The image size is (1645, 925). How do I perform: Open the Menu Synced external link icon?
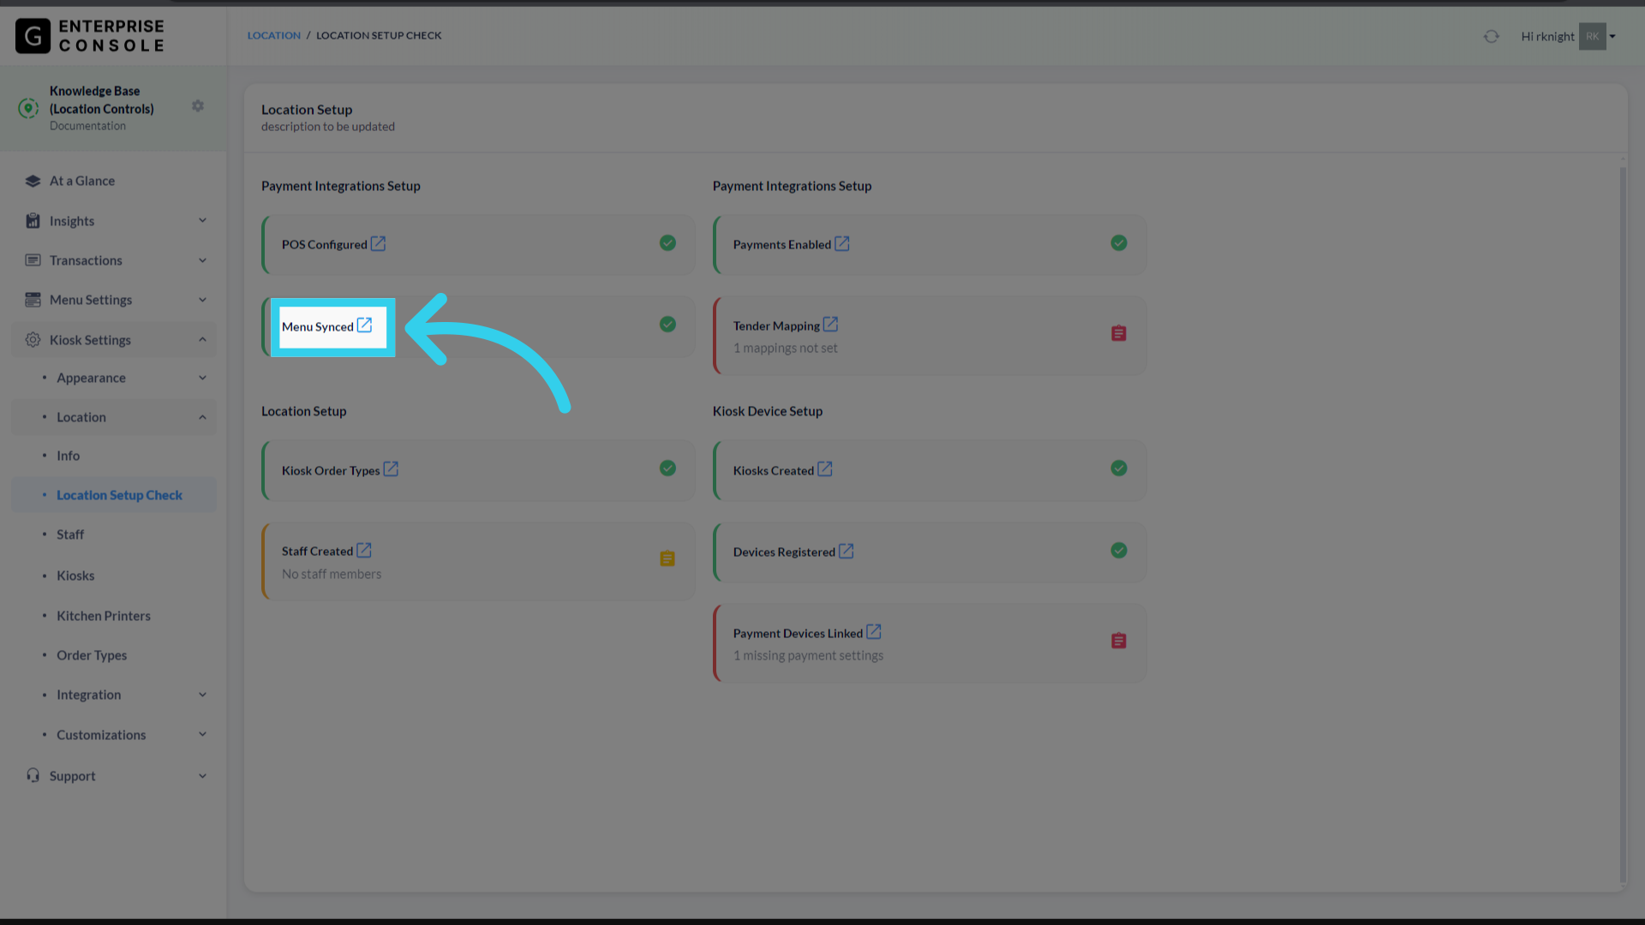click(364, 325)
